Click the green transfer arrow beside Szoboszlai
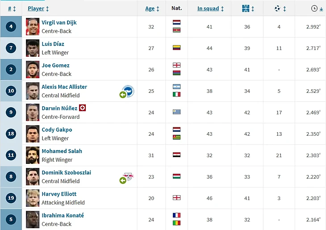326x230 pixels. [x=122, y=180]
